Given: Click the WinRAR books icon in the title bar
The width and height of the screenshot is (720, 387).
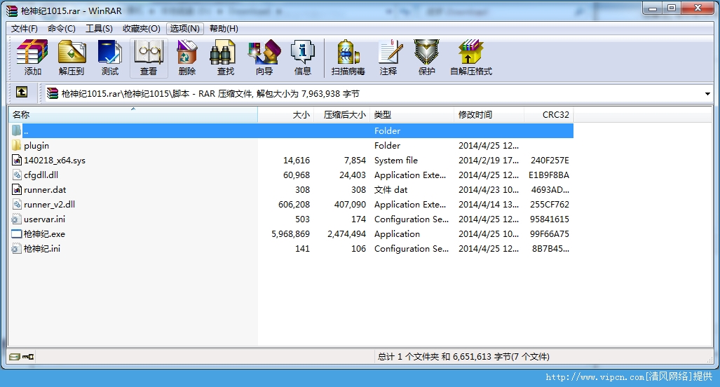Looking at the screenshot, I should pyautogui.click(x=12, y=11).
